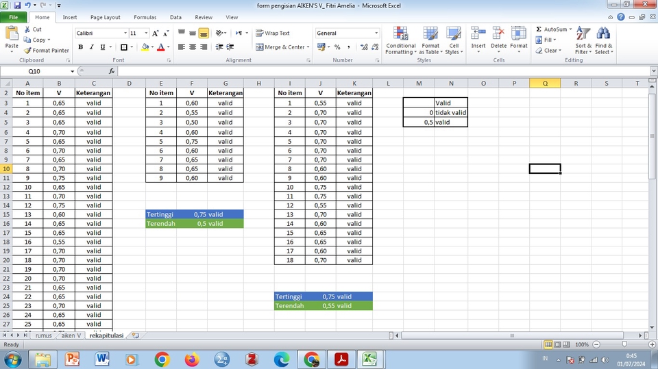Apply borders with the Borders icon
Image resolution: width=658 pixels, height=369 pixels.
click(x=124, y=47)
